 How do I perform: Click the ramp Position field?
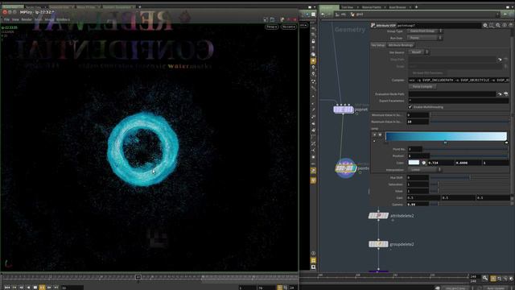tap(418, 155)
